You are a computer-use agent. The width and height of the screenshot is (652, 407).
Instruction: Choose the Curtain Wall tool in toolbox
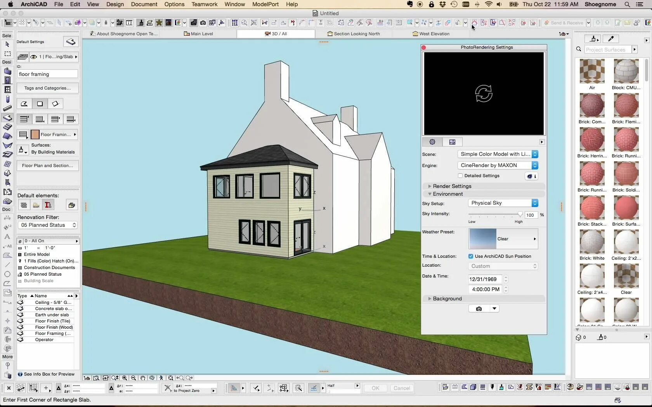click(x=7, y=164)
